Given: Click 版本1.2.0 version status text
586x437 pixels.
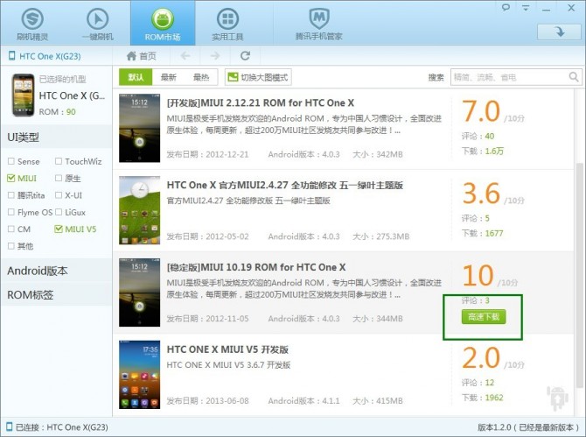Looking at the screenshot, I should (x=528, y=427).
